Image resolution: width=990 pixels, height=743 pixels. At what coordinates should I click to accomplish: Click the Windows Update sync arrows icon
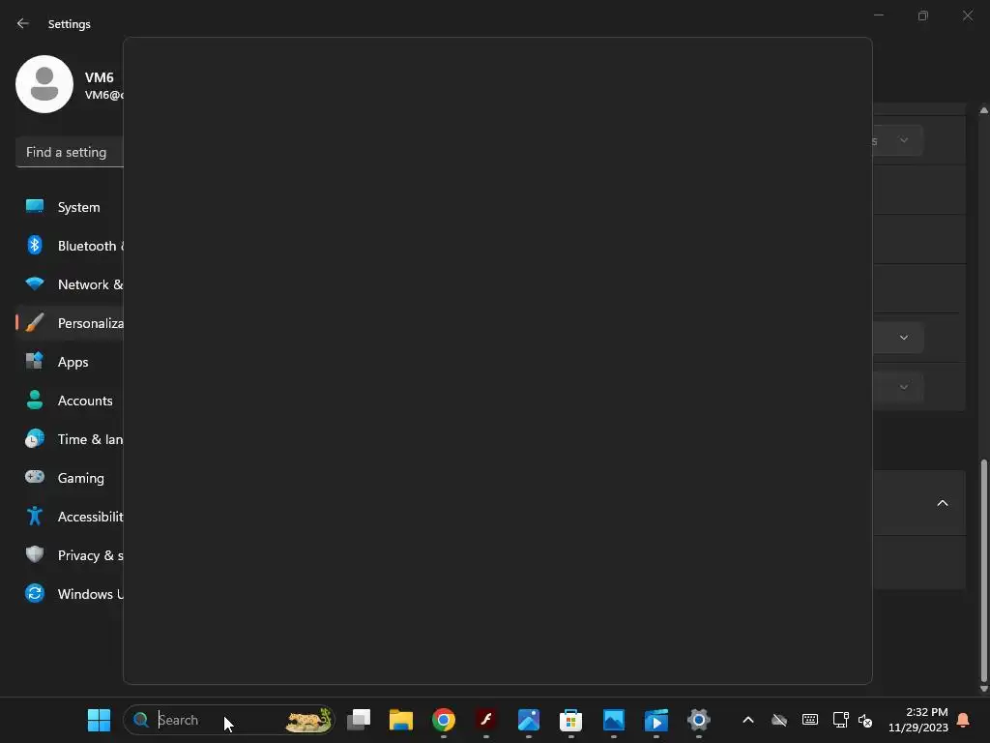[35, 593]
